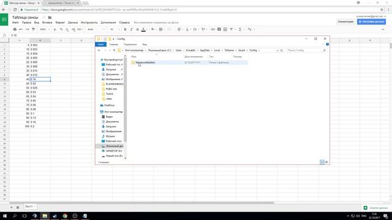Open the Правка menu in Sheets
The width and height of the screenshot is (392, 220).
26,23
